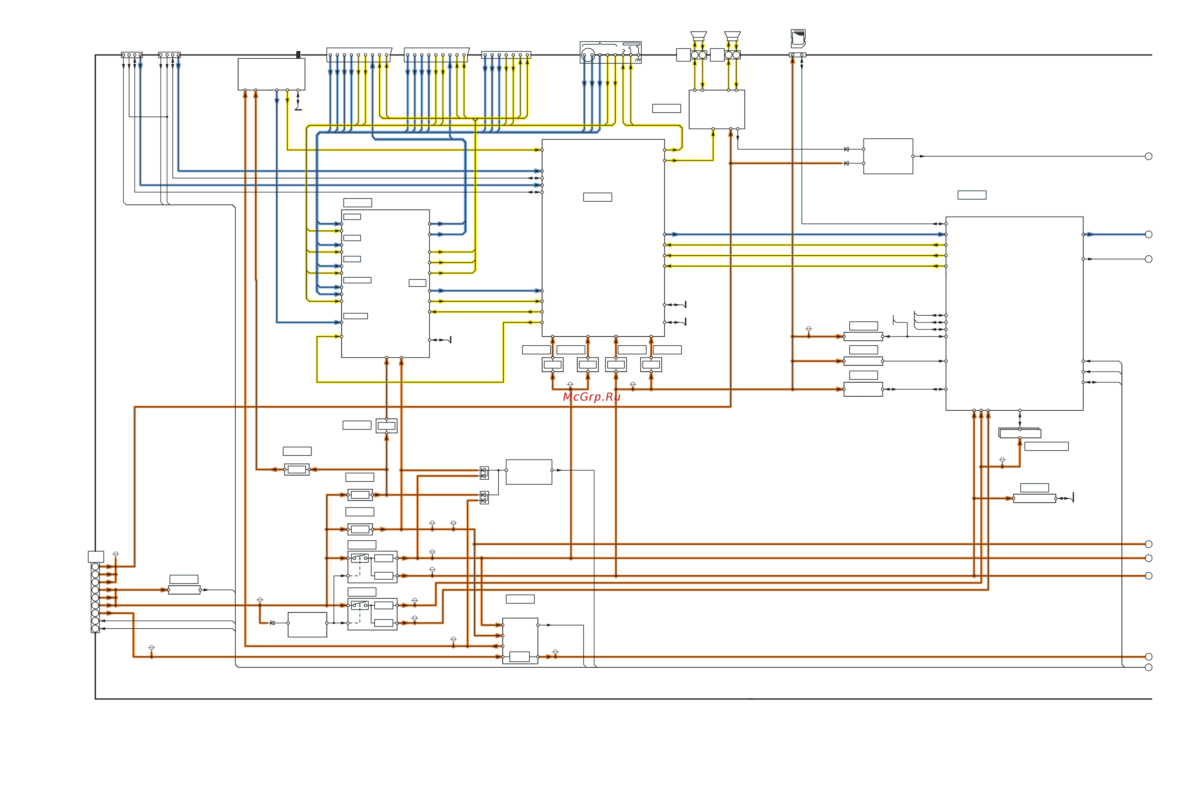Click the small square box beside the left speaker terminals
This screenshot has height=793, width=1180.
point(683,54)
